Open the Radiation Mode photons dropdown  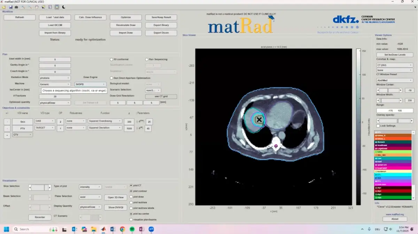coord(55,78)
